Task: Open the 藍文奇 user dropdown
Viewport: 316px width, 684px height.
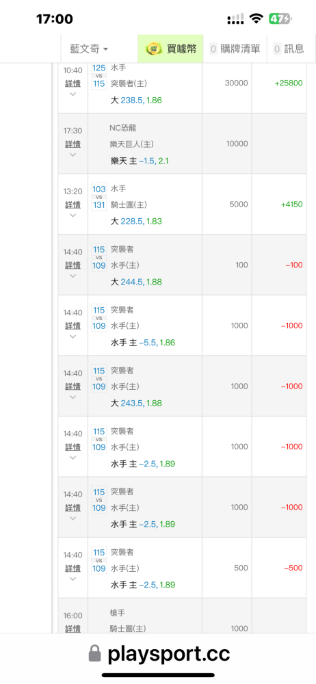Action: click(89, 49)
